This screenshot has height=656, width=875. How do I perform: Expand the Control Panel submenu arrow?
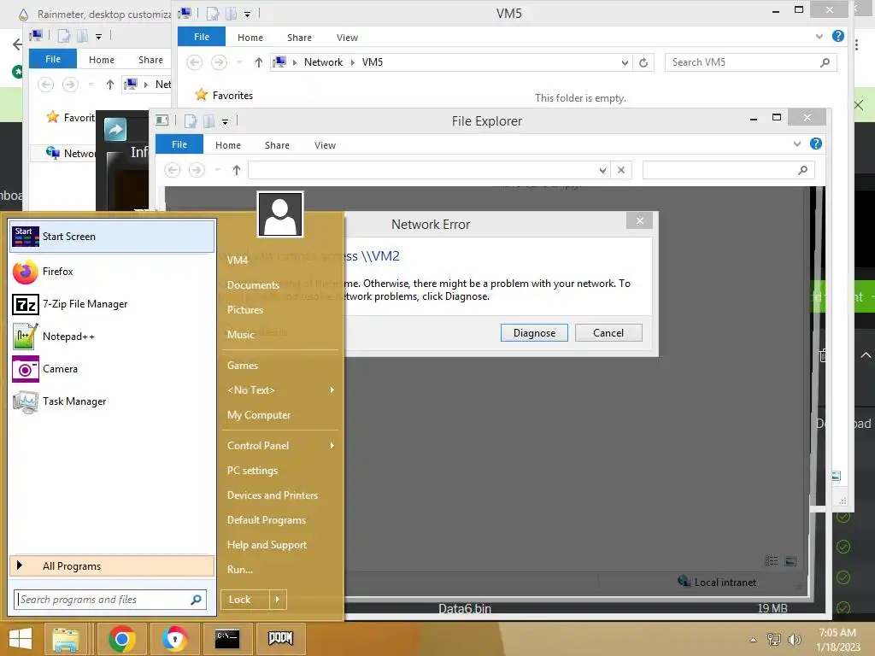pyautogui.click(x=332, y=446)
